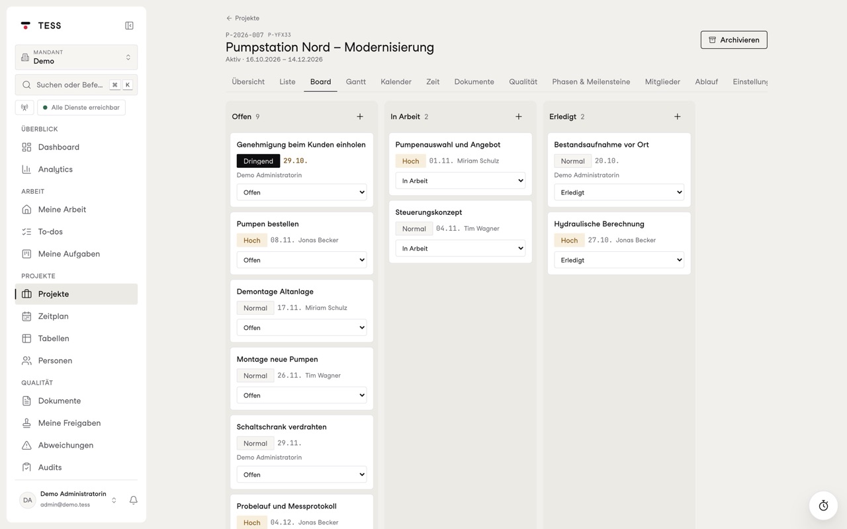Open the notifications bell
Screen dimensions: 847x529
pos(133,500)
